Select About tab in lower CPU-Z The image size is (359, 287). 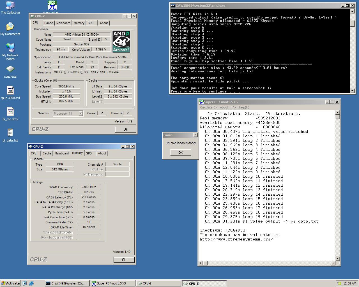pyautogui.click(x=102, y=153)
